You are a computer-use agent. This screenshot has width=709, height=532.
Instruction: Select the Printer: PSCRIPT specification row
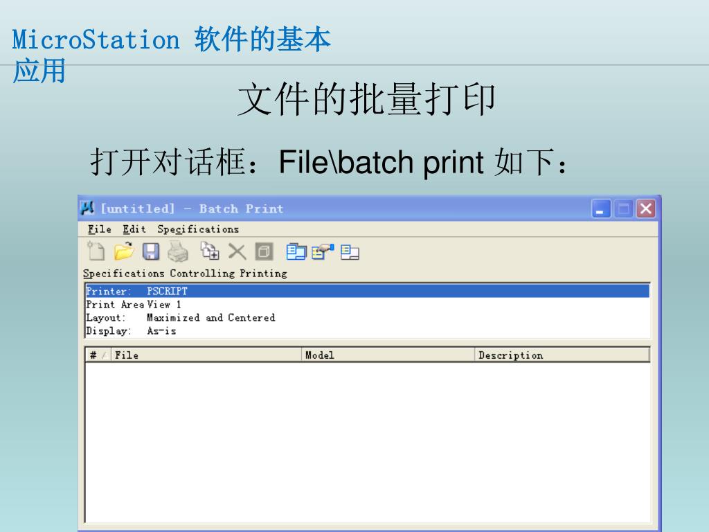pos(367,291)
